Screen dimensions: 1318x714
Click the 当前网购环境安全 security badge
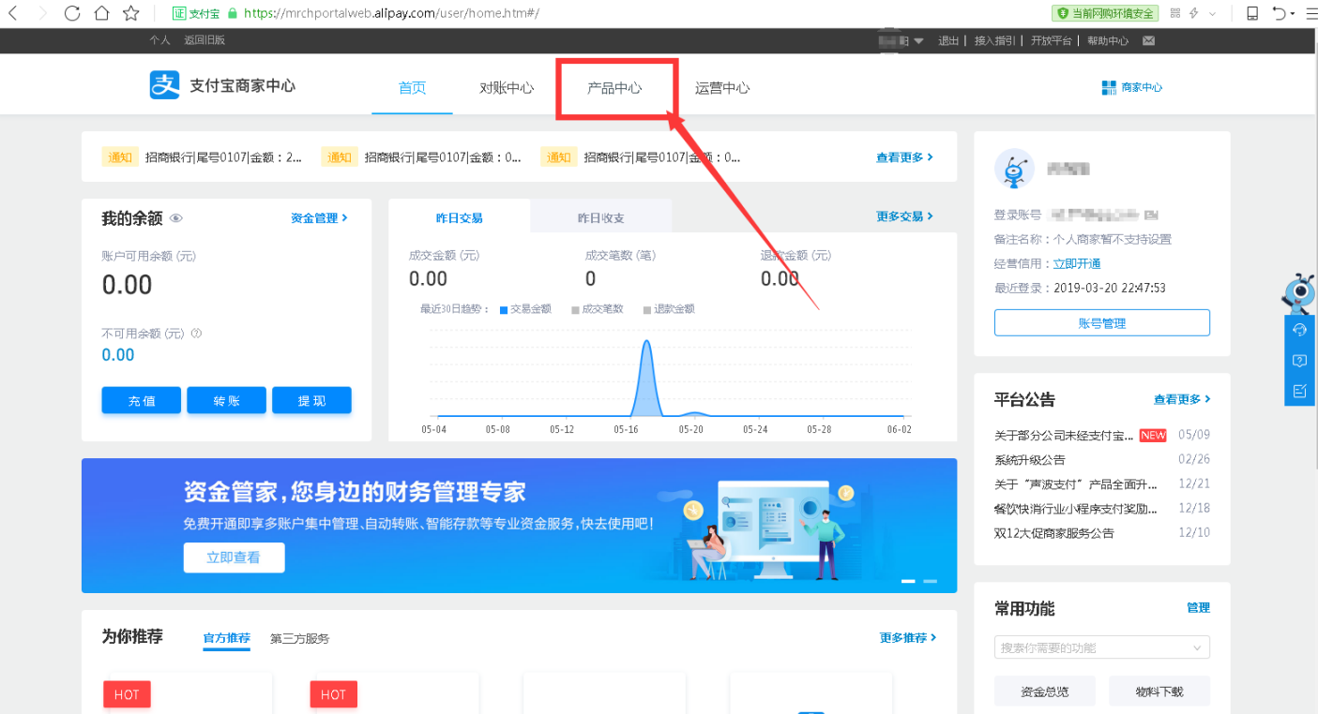[x=1105, y=13]
